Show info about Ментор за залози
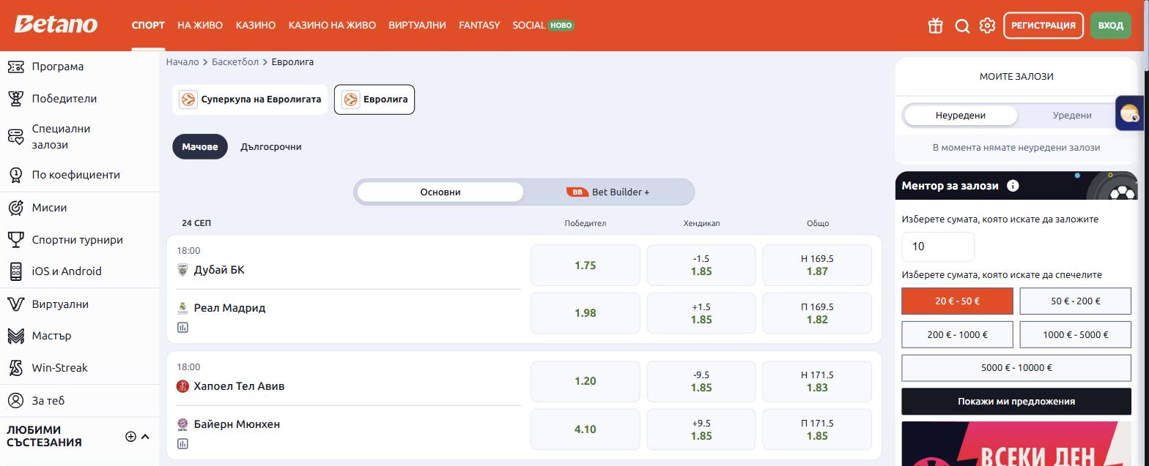 [1013, 186]
